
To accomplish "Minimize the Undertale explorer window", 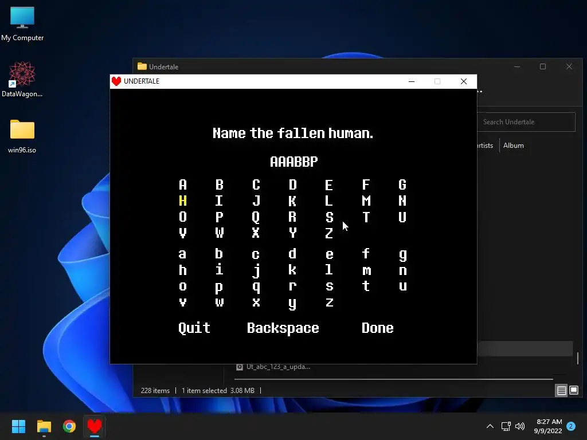I will tap(517, 66).
